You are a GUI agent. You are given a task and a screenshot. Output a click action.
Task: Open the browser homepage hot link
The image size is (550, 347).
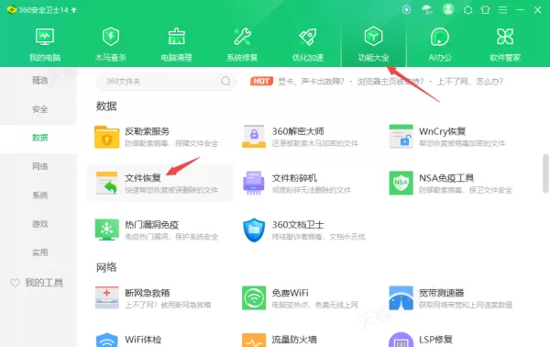(390, 82)
